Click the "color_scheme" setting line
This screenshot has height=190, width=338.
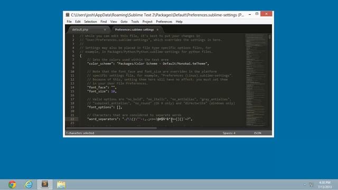(x=148, y=63)
